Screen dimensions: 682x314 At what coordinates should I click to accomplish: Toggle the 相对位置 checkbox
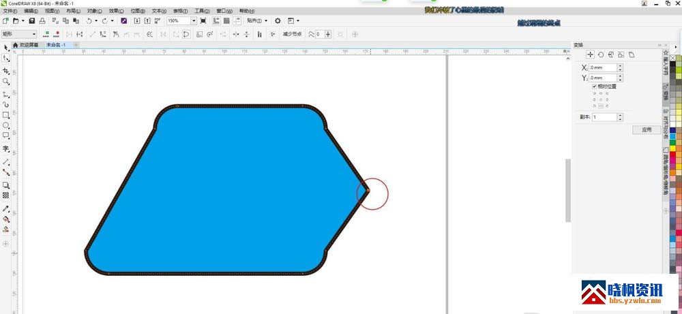pos(595,87)
